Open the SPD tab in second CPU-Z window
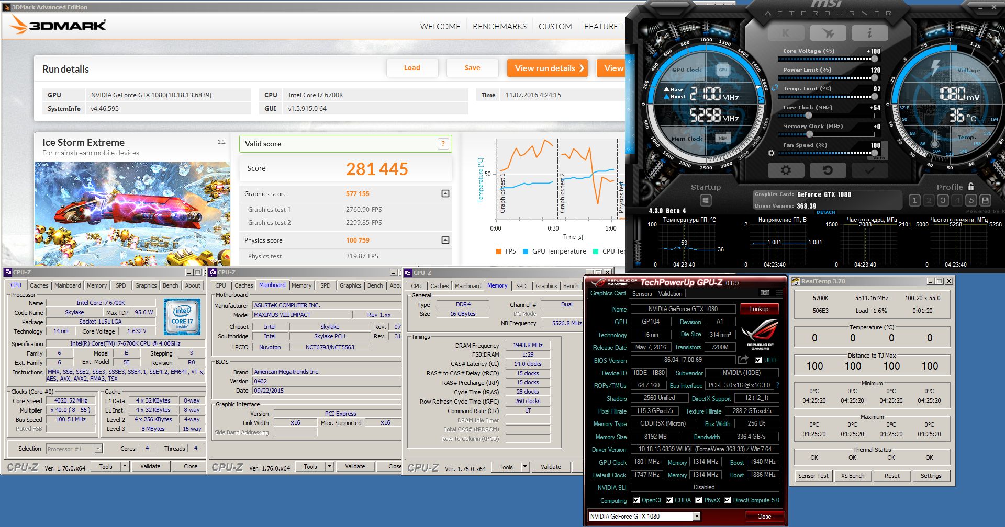 (x=325, y=285)
